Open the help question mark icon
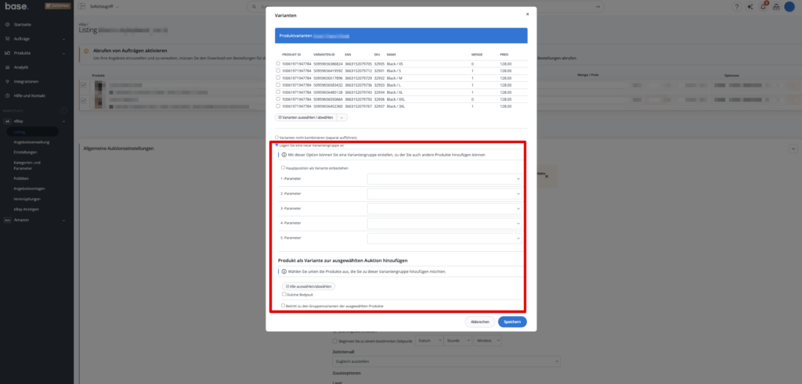The width and height of the screenshot is (802, 384). pyautogui.click(x=736, y=6)
